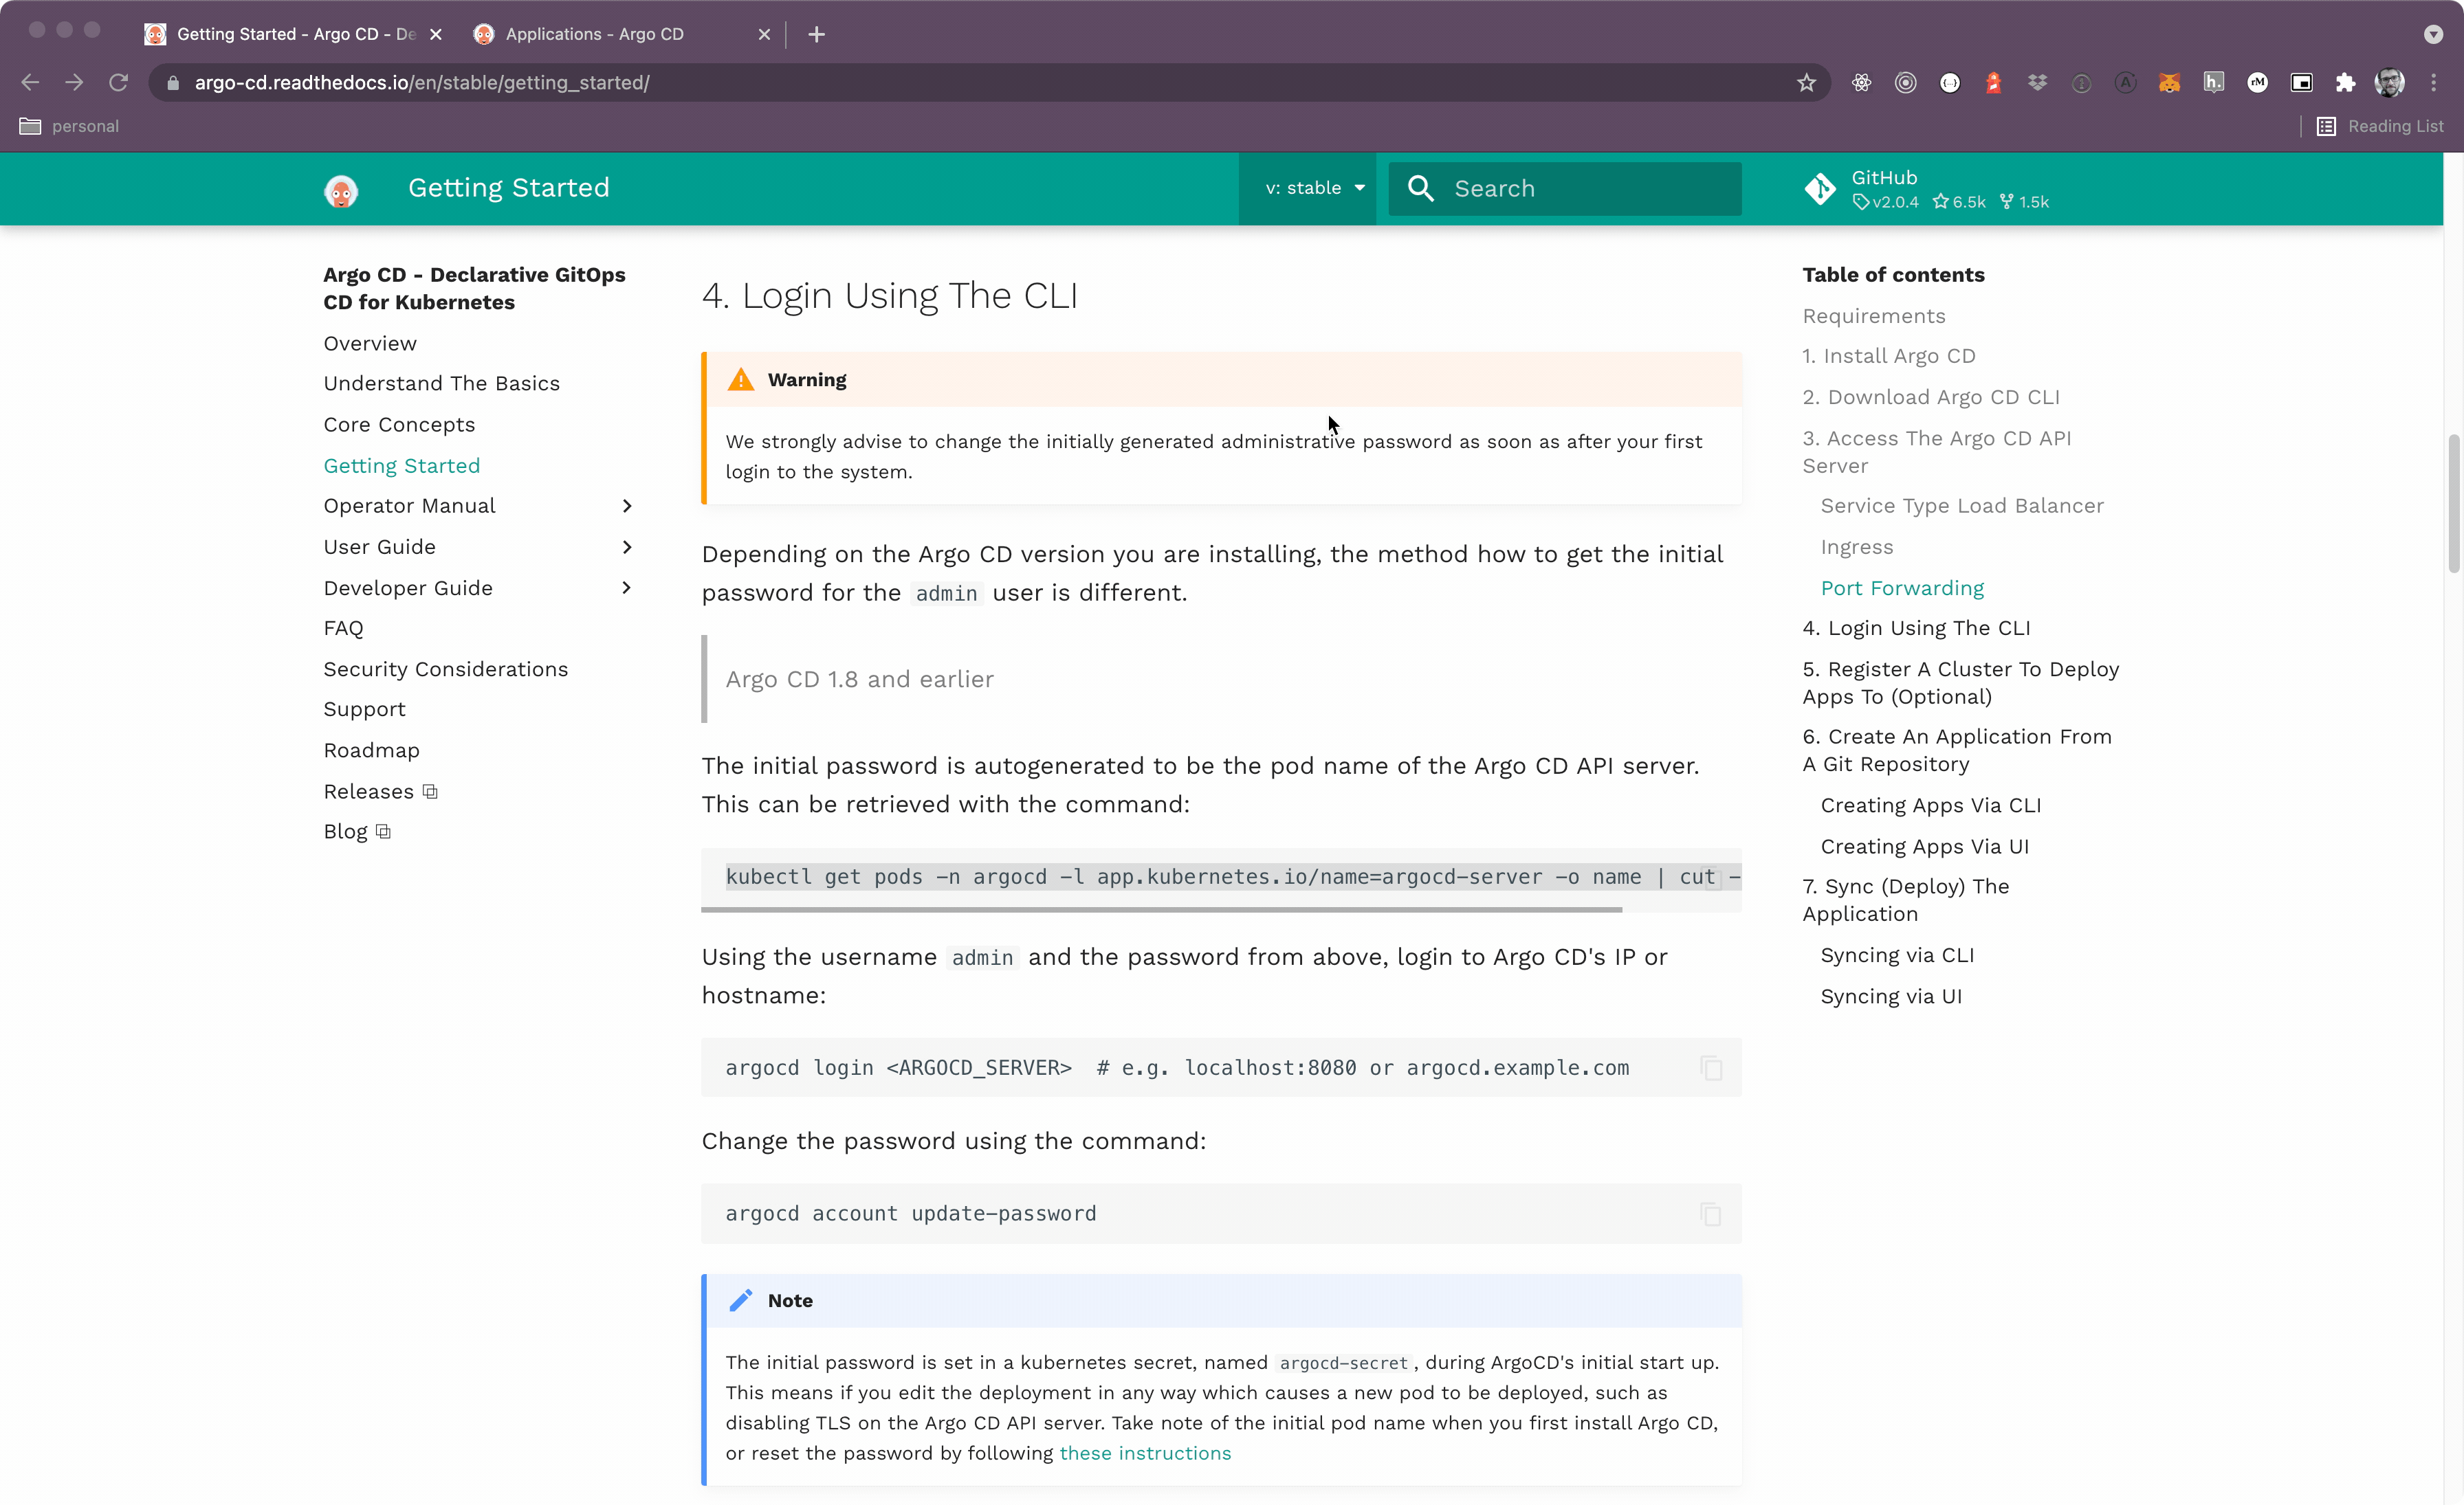Bookmark this page with the star icon
The width and height of the screenshot is (2464, 1505).
coord(1806,83)
